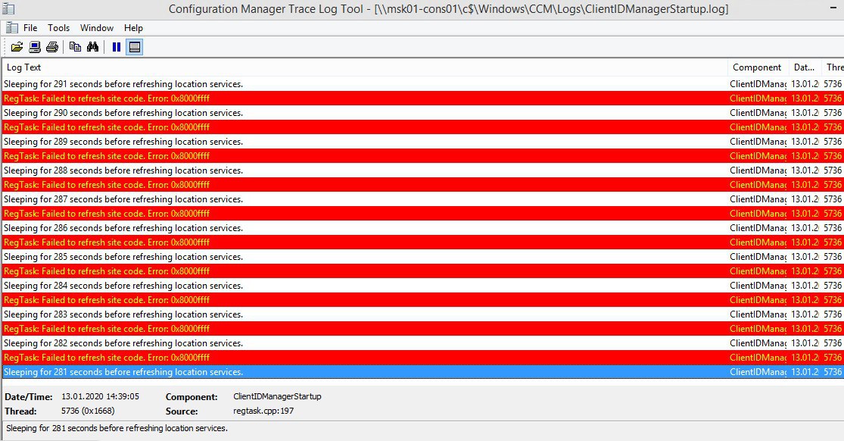Select the 'Sleeping for 282 seconds' log row
The image size is (844, 441).
click(422, 343)
